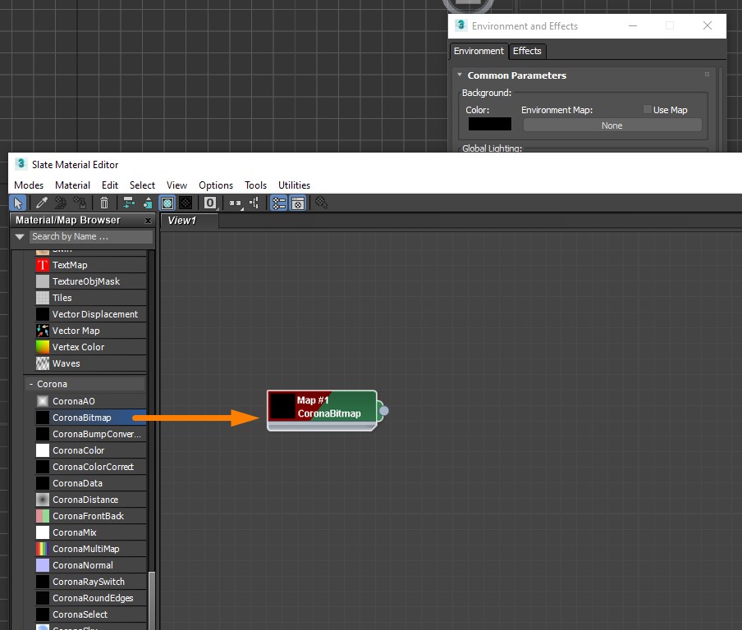
Task: Click Select by Material icon
Action: [x=321, y=203]
